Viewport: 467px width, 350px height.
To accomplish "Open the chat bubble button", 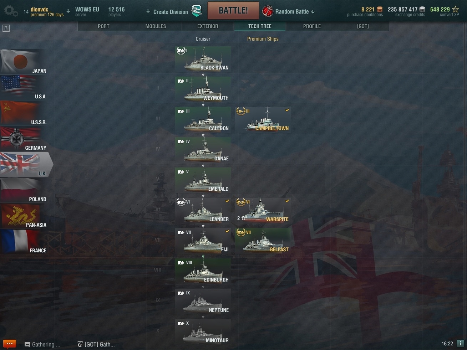I will pos(10,344).
